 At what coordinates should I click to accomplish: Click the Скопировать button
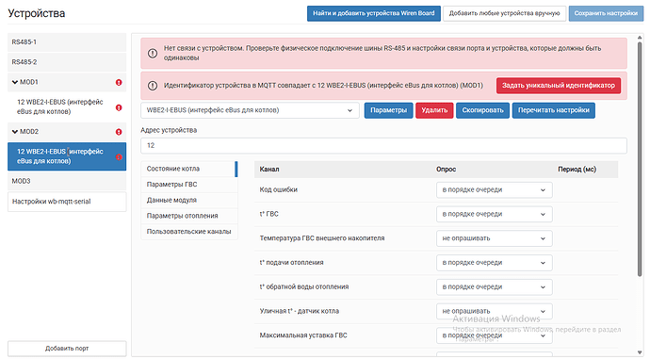482,110
